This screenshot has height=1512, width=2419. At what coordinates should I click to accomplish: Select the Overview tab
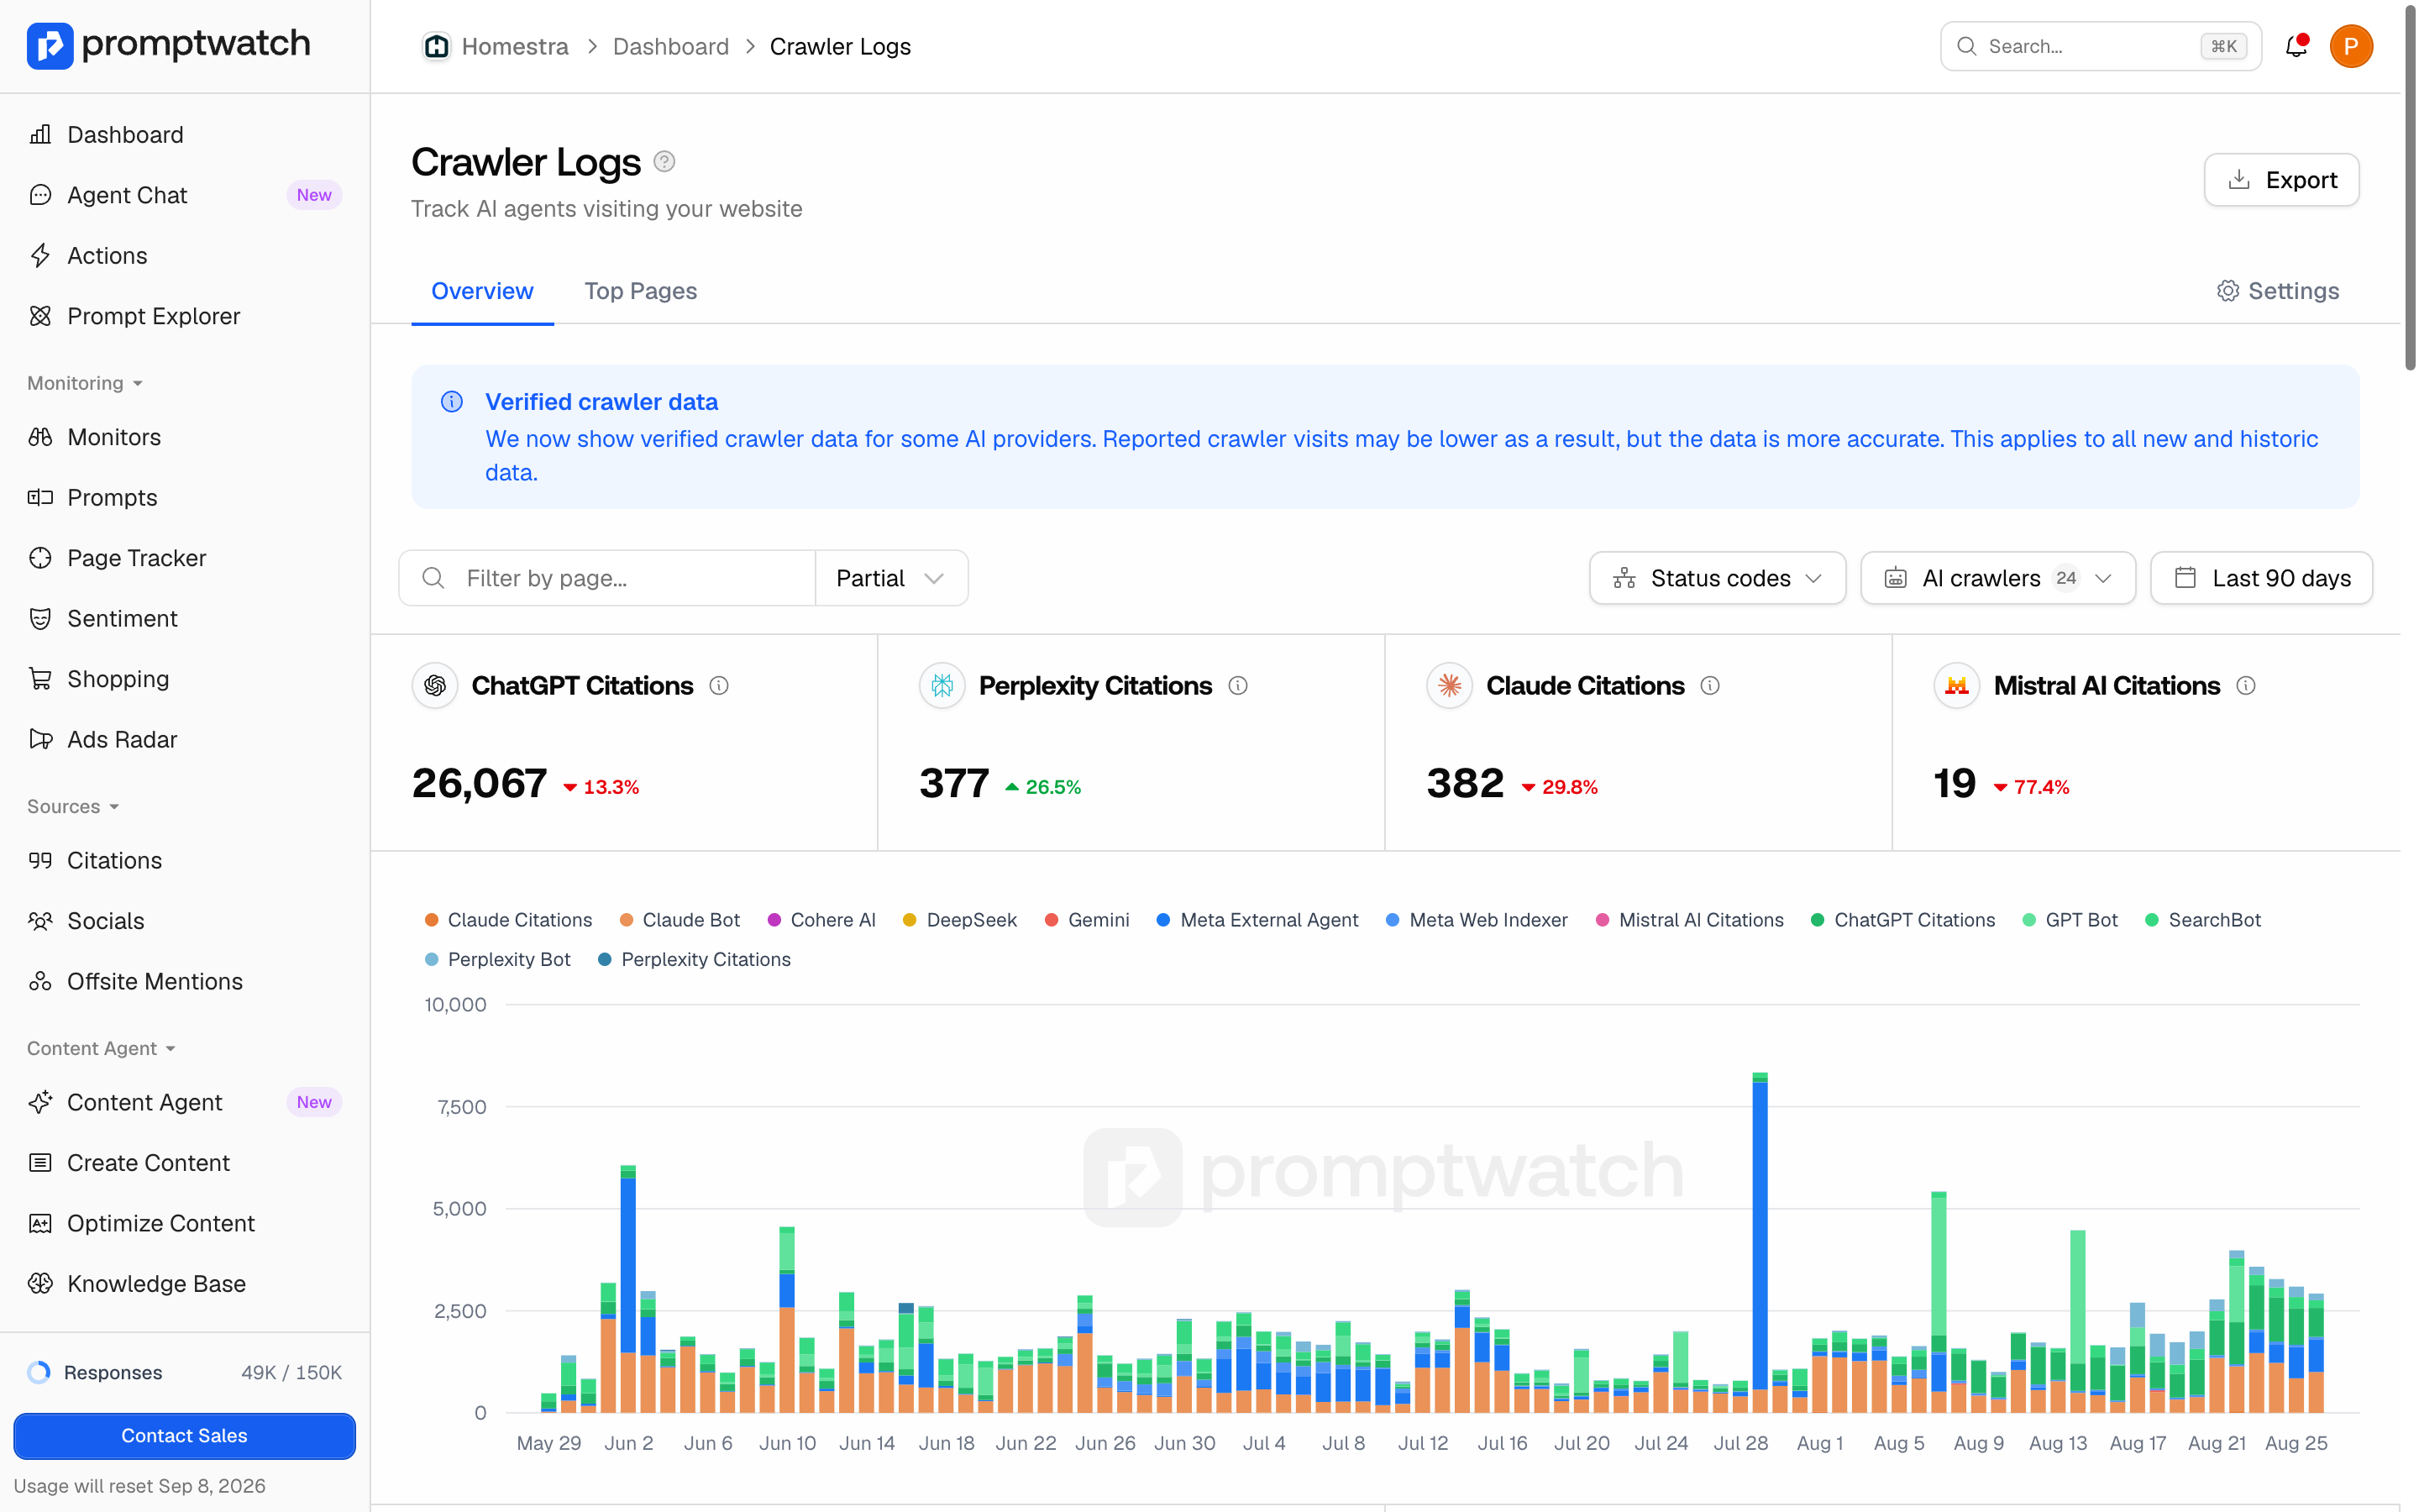pos(482,291)
